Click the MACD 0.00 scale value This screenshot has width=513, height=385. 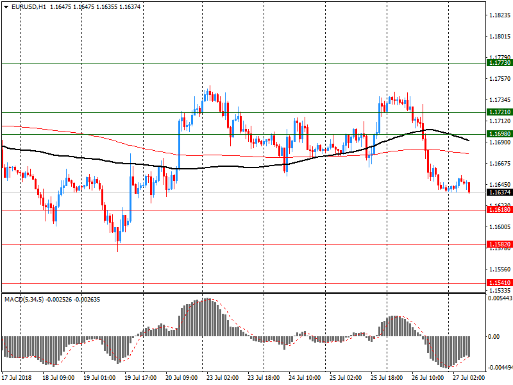click(496, 336)
